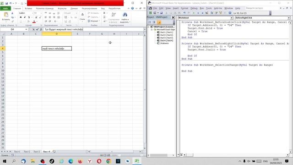Image resolution: width=293 pixels, height=165 pixels.
Task: Select the Лист3 sheet tab
Action: click(x=37, y=152)
